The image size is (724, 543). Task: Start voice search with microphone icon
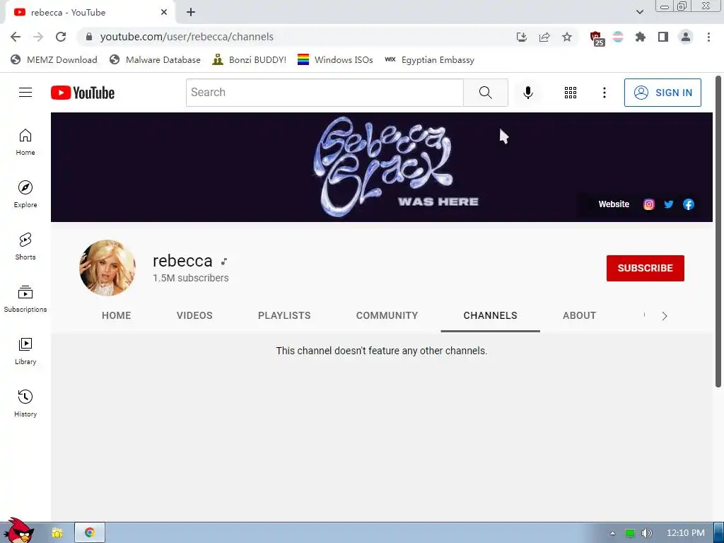coord(527,93)
